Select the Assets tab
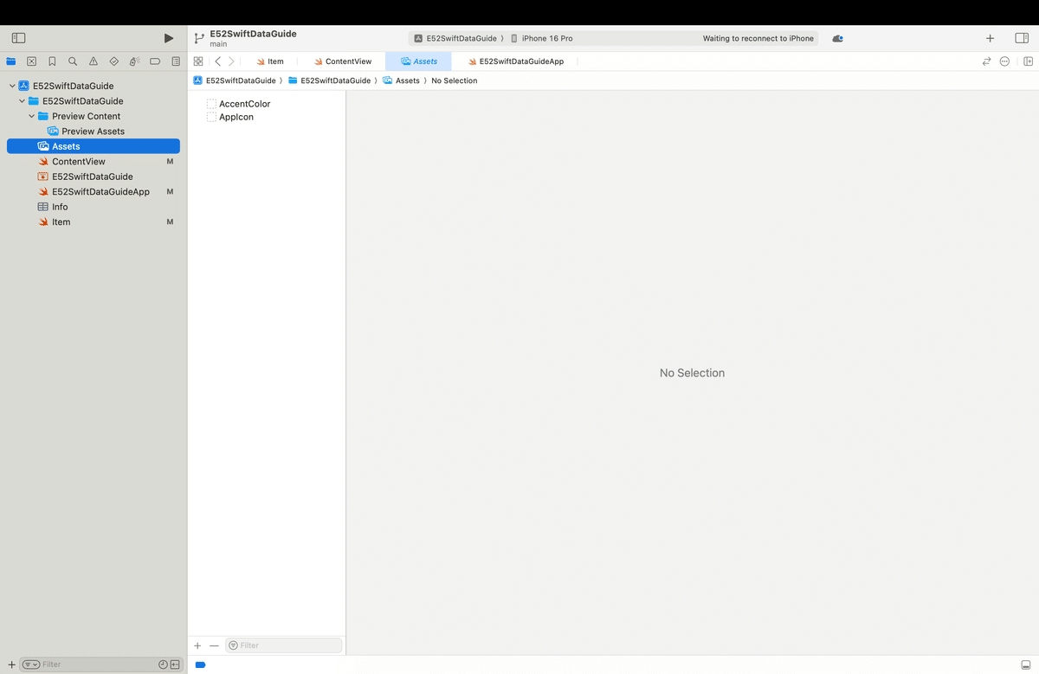This screenshot has width=1039, height=674. (419, 61)
